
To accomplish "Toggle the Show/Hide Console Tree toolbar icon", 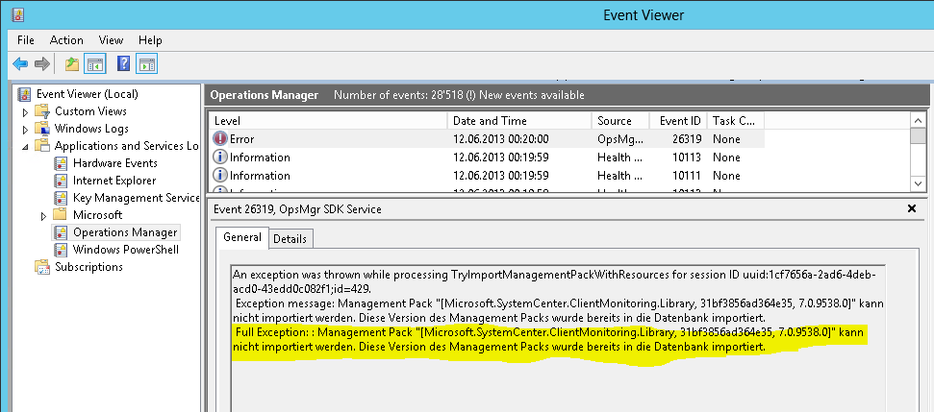I will coord(94,63).
